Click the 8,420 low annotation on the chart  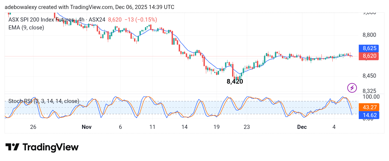click(235, 81)
